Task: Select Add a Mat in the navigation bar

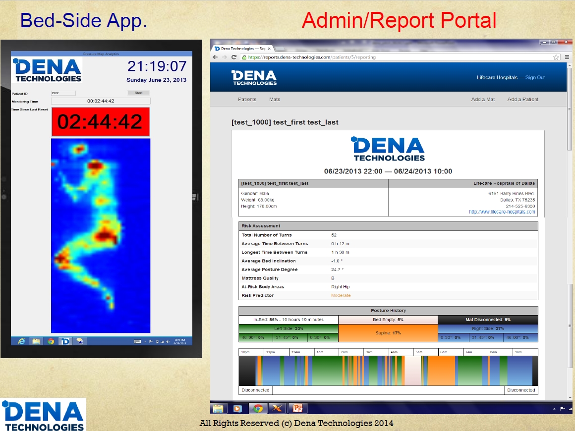Action: [483, 99]
